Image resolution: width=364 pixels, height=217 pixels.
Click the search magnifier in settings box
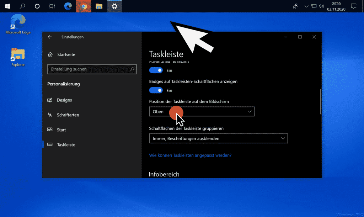pos(132,69)
